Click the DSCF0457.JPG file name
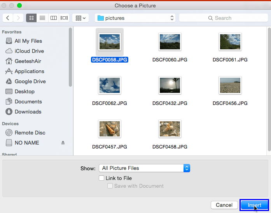This screenshot has height=213, width=271. pyautogui.click(x=110, y=147)
